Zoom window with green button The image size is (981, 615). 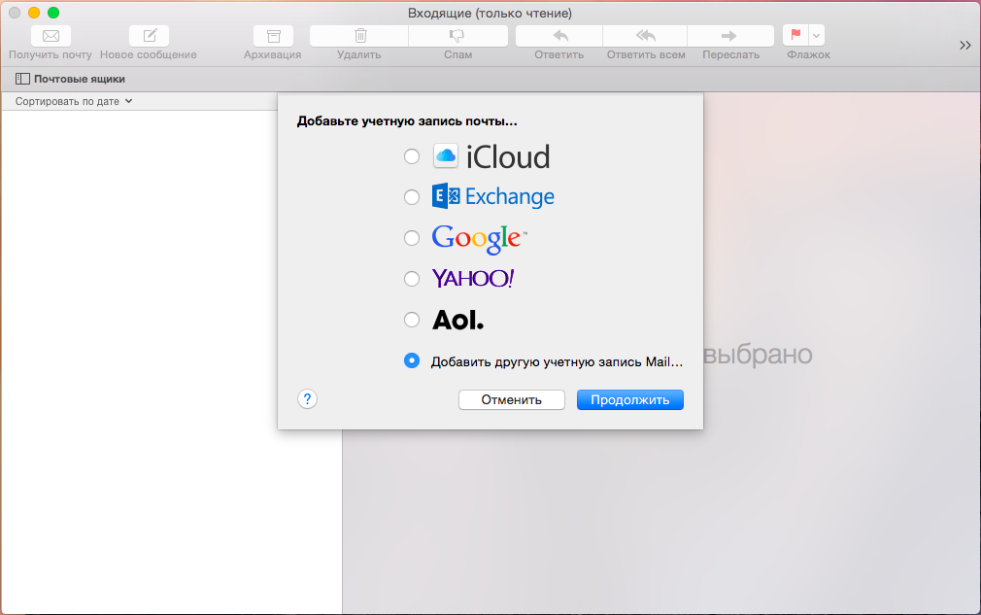coord(53,13)
